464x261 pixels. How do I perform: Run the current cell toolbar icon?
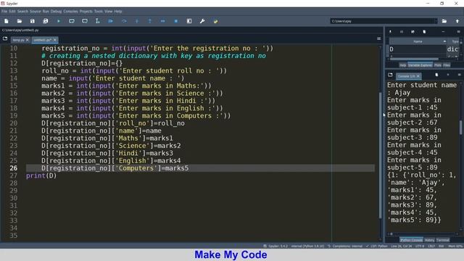[x=72, y=21]
